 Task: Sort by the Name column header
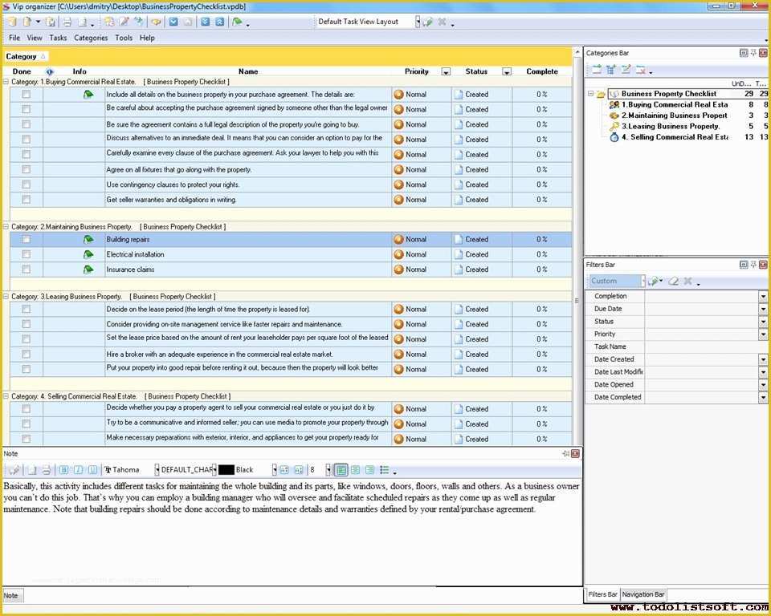248,71
